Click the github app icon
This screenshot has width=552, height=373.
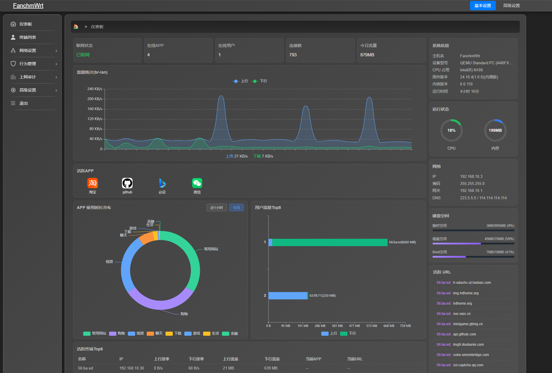[127, 183]
